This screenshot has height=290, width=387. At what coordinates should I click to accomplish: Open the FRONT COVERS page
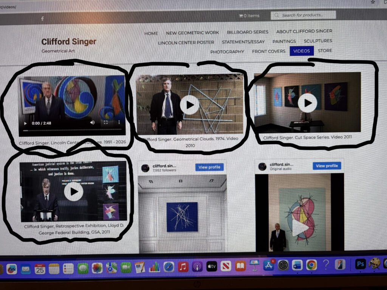pyautogui.click(x=269, y=51)
